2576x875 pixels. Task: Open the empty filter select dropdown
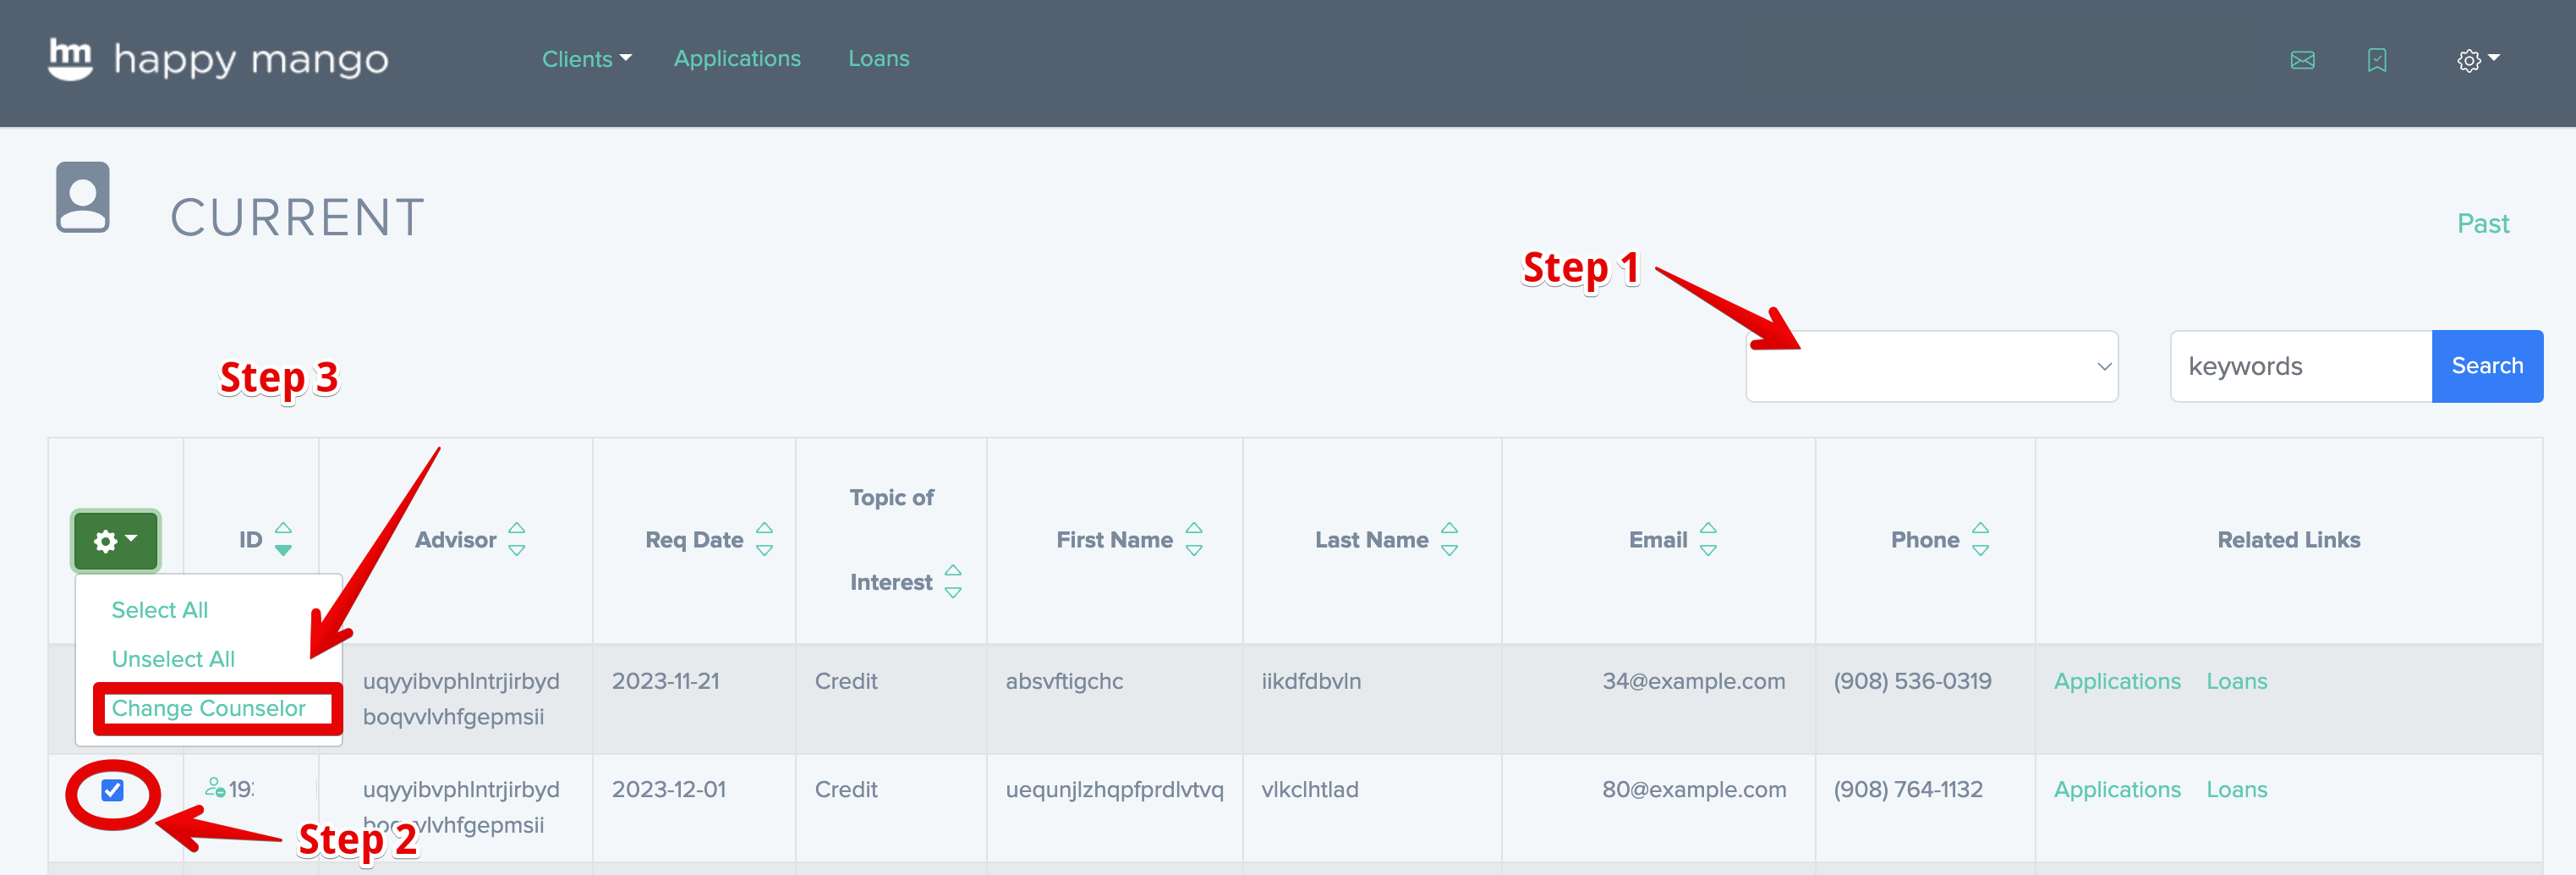click(1931, 366)
